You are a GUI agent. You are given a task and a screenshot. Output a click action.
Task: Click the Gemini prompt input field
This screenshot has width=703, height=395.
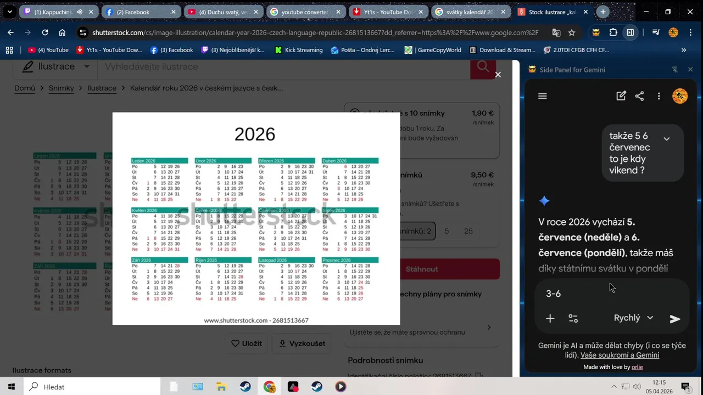click(612, 294)
